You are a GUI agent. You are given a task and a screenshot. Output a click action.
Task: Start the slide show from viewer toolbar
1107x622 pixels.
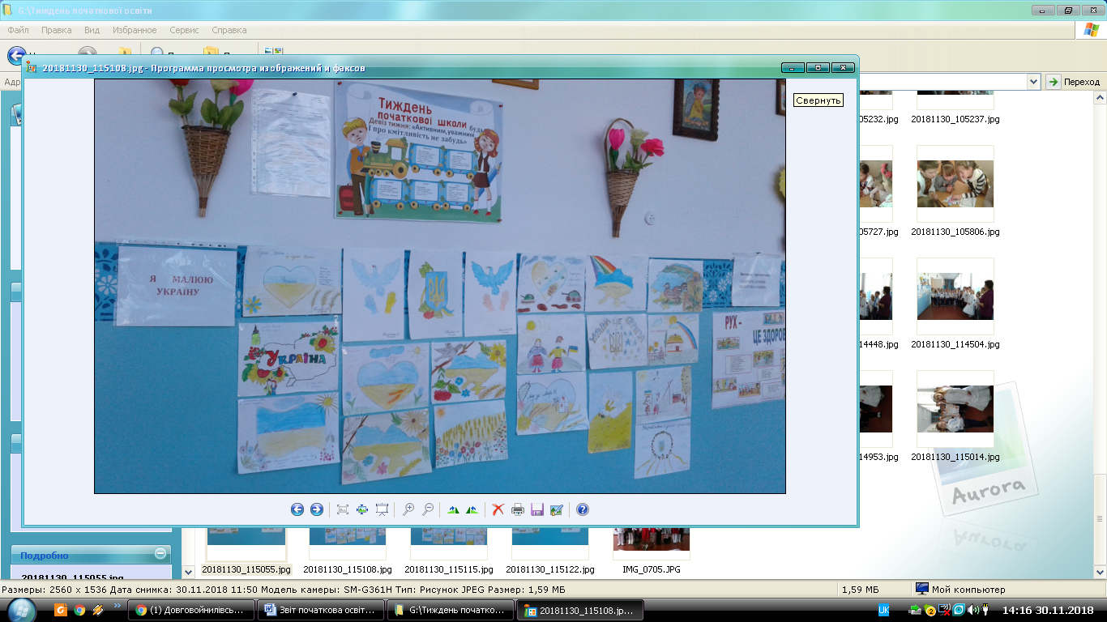point(382,509)
